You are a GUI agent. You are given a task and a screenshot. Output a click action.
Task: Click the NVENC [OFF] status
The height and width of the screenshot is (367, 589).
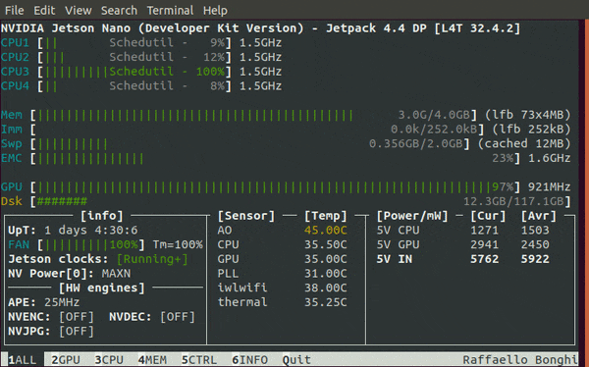(77, 317)
